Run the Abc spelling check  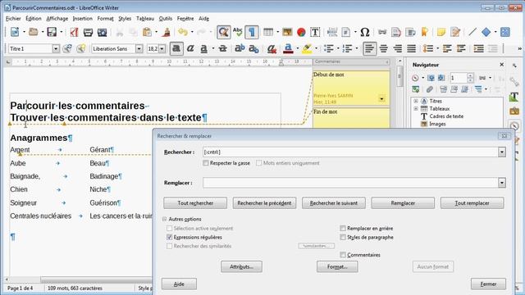pos(238,32)
